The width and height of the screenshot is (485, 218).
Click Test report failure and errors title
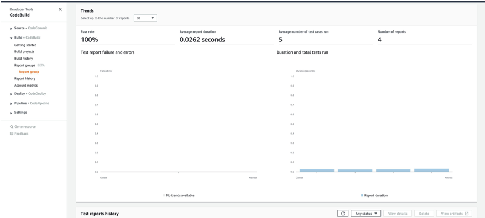point(108,52)
